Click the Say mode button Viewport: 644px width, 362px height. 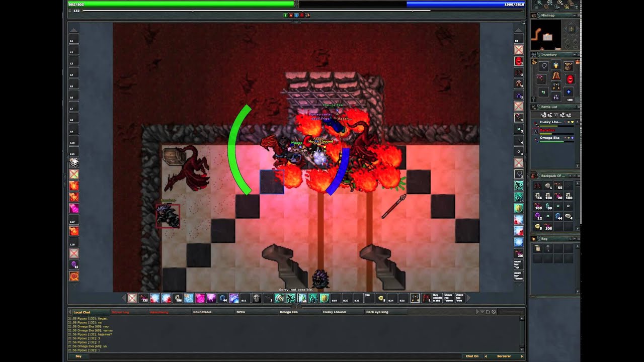tap(78, 356)
